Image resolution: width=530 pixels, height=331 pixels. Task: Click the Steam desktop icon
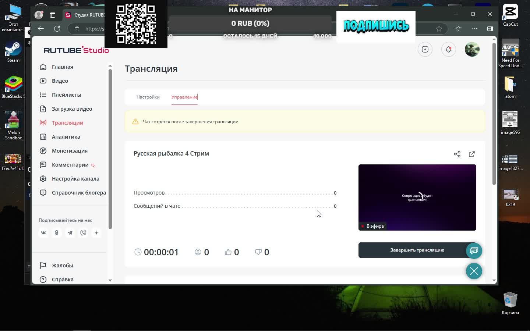[x=13, y=52]
